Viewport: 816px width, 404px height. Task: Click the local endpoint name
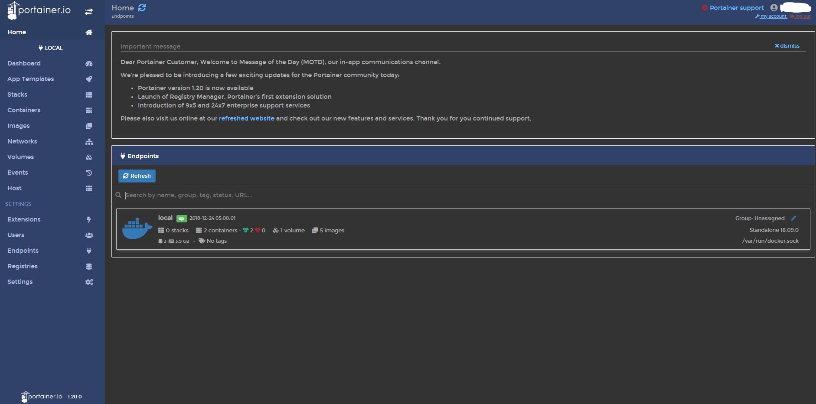coord(165,218)
